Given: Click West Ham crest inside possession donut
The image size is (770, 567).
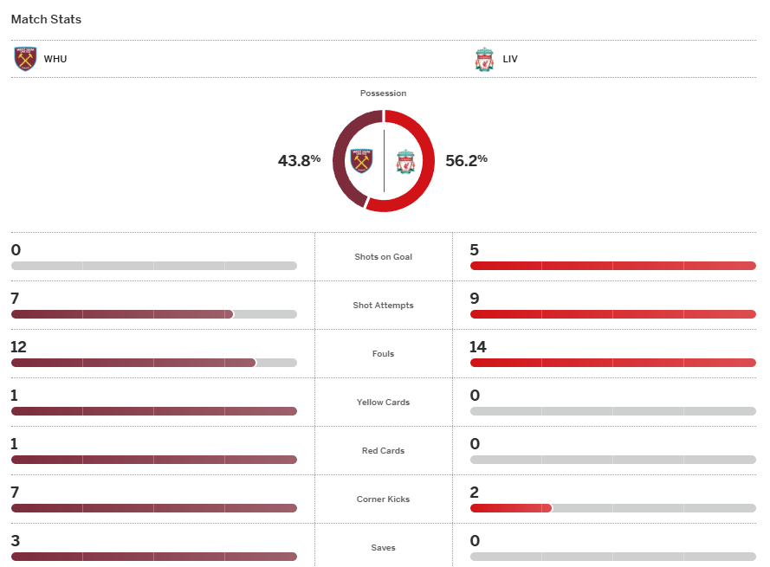Looking at the screenshot, I should (361, 161).
